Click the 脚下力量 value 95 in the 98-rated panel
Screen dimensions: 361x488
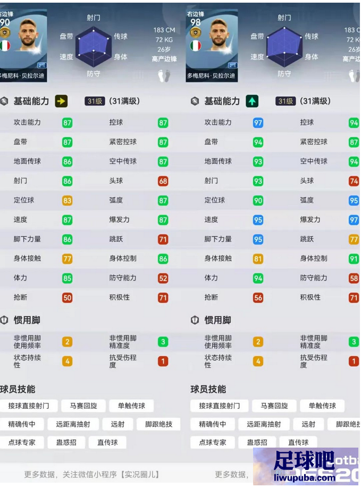(x=258, y=239)
